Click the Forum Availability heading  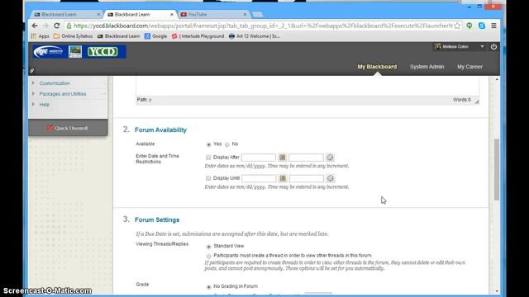(x=160, y=130)
